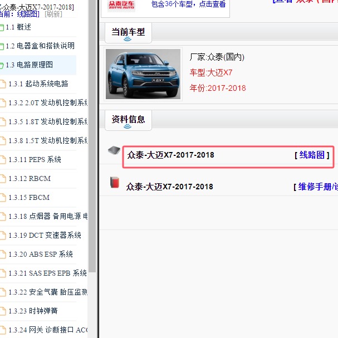Collapse the 1.3 电路原理图 folder icon

[x=2, y=65]
